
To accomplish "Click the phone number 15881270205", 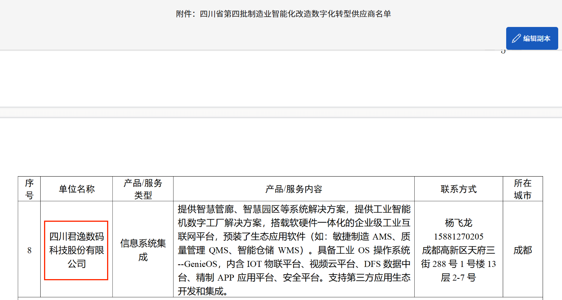I will tap(458, 237).
